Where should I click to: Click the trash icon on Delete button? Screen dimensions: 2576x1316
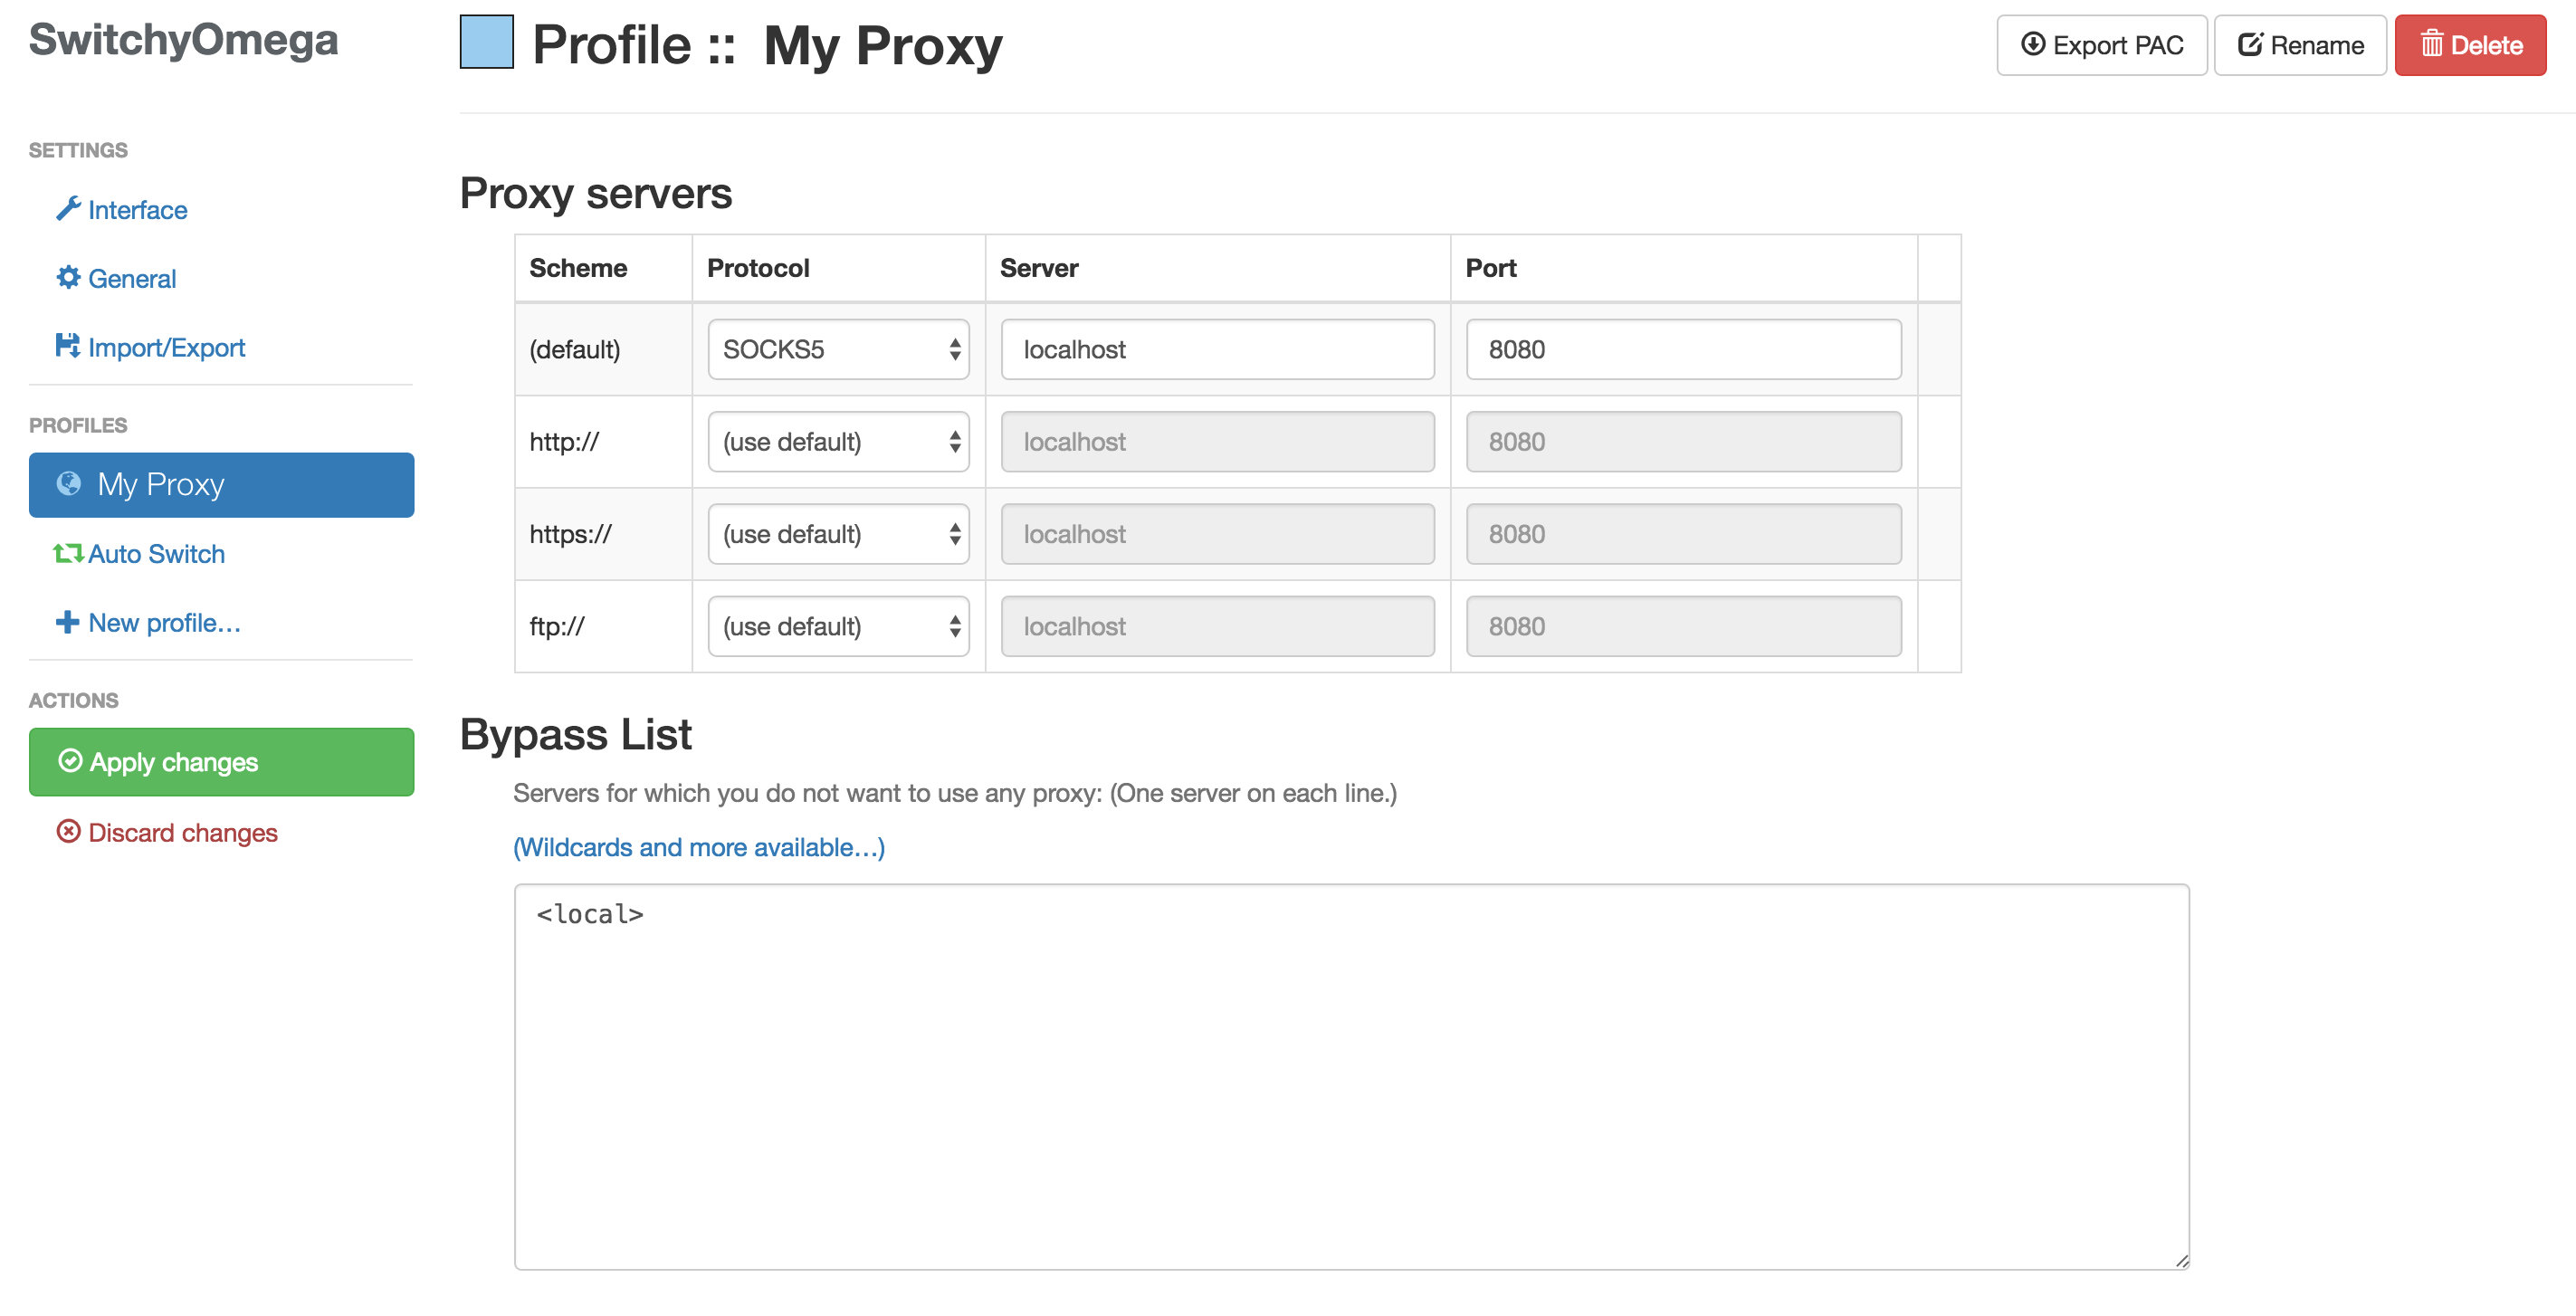coord(2431,44)
